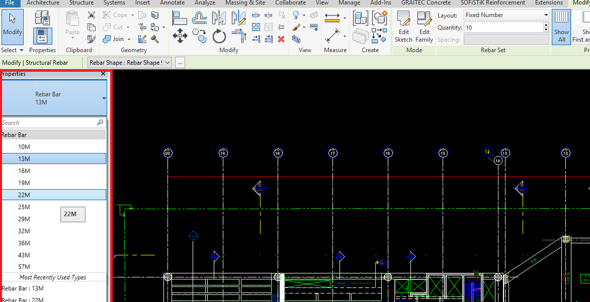Screen dimensions: 590x302
Task: Activate the Rotate tool
Action: 219,37
